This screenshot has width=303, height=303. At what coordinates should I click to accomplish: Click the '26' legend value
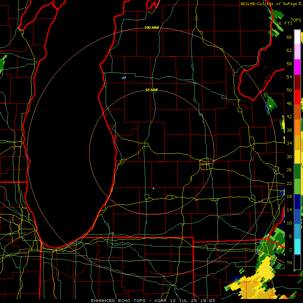289,170
